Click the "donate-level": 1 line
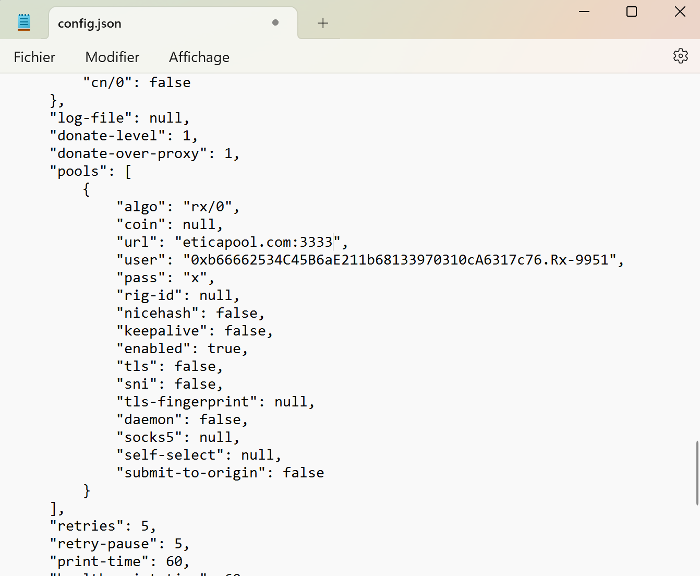The image size is (700, 576). pos(124,136)
